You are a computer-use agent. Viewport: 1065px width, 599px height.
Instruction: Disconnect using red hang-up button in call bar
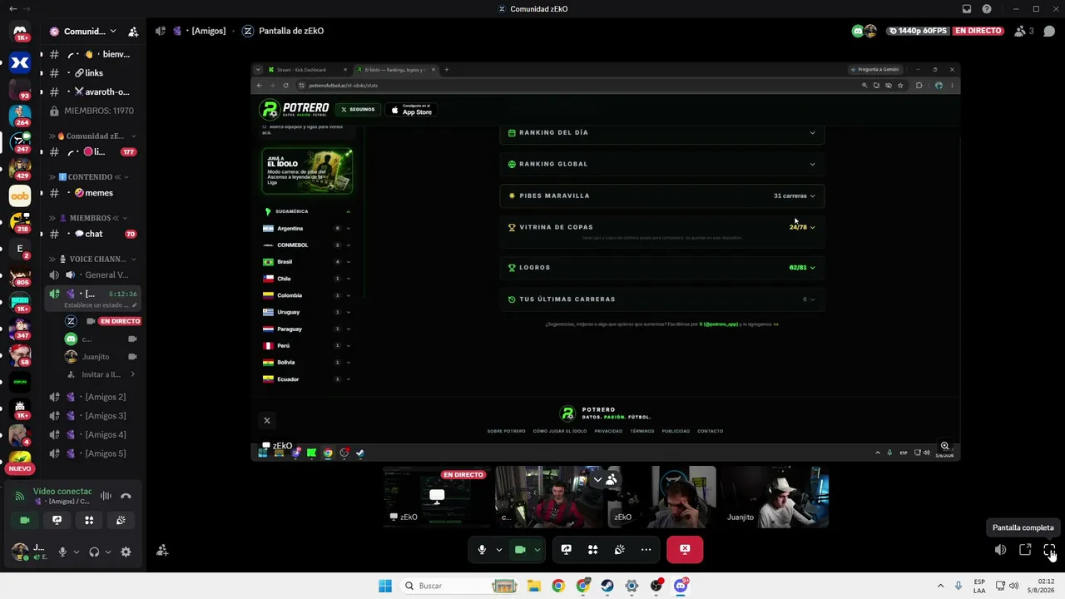pos(685,549)
